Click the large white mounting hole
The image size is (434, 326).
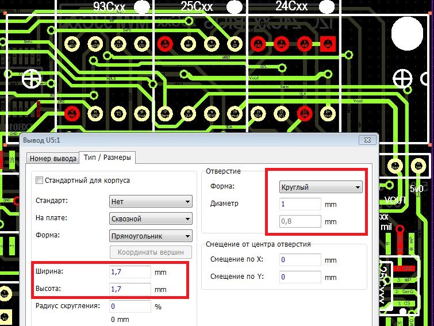coord(411,33)
